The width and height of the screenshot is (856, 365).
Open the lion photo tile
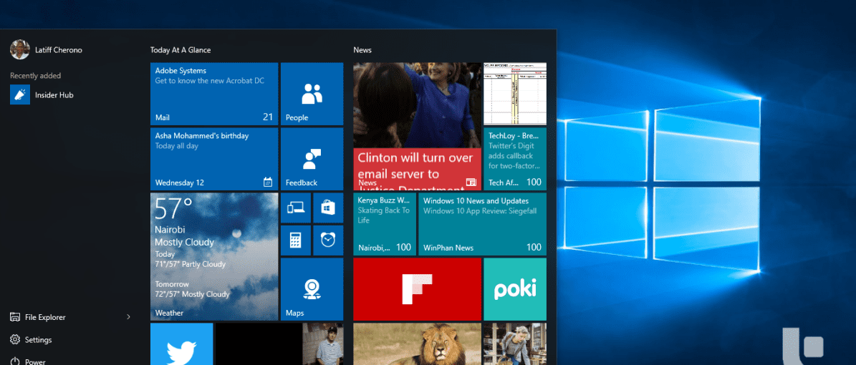[417, 344]
